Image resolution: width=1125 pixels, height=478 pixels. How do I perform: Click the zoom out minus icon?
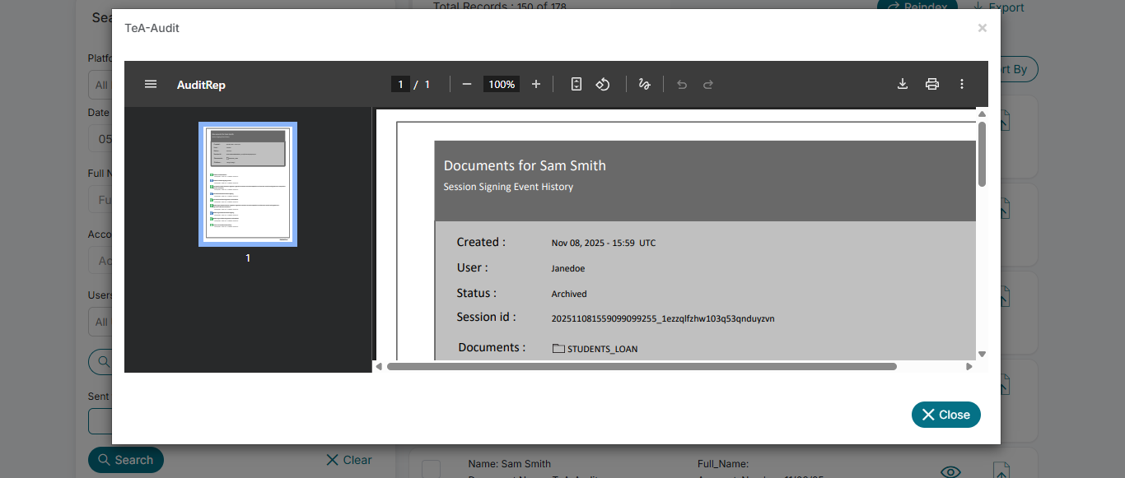point(467,84)
